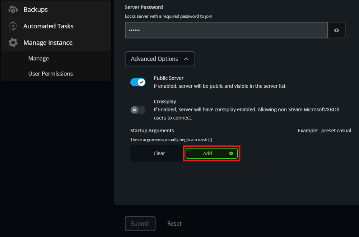The image size is (359, 237).
Task: Add a new startup argument
Action: pyautogui.click(x=211, y=153)
